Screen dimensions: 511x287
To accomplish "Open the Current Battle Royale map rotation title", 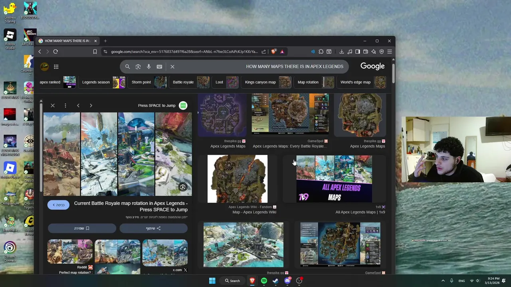I will click(131, 206).
